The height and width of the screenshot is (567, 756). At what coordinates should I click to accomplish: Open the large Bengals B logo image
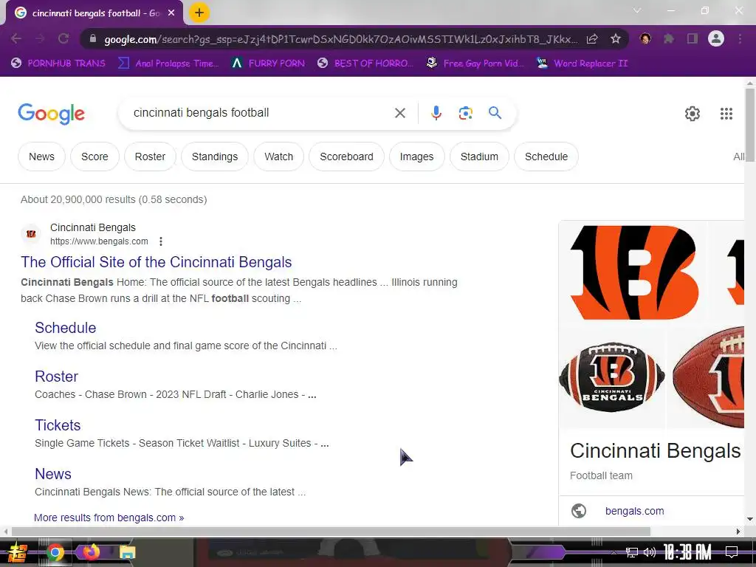(633, 273)
